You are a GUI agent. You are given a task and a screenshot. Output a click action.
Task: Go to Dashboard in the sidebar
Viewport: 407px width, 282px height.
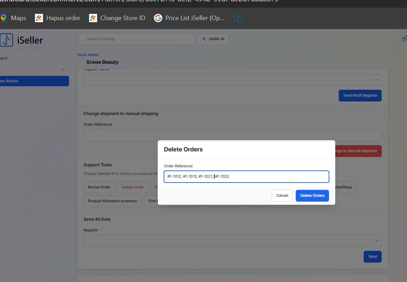(x=3, y=58)
